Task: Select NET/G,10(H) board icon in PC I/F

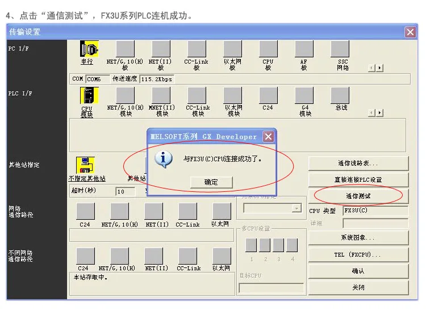Action: (126, 49)
